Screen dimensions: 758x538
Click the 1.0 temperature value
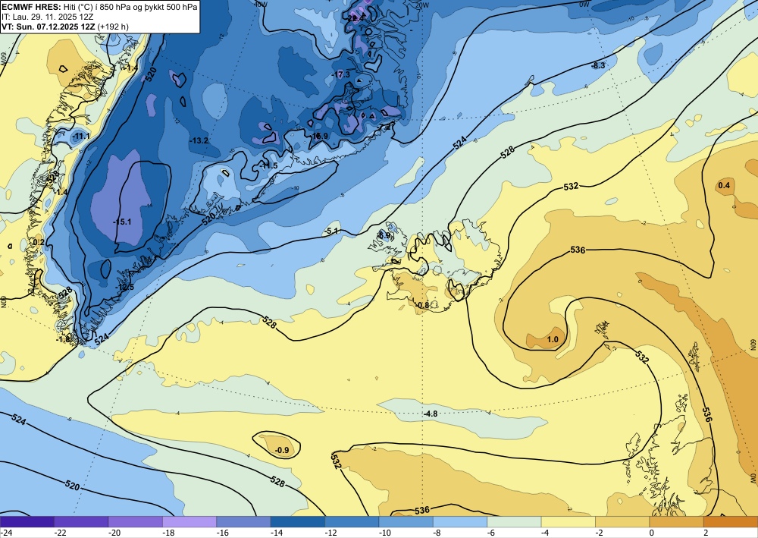tap(552, 340)
